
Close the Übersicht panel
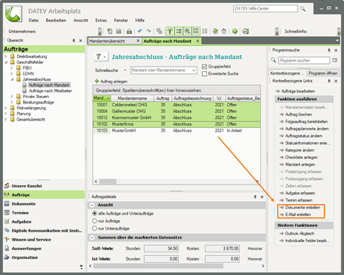[x=80, y=40]
